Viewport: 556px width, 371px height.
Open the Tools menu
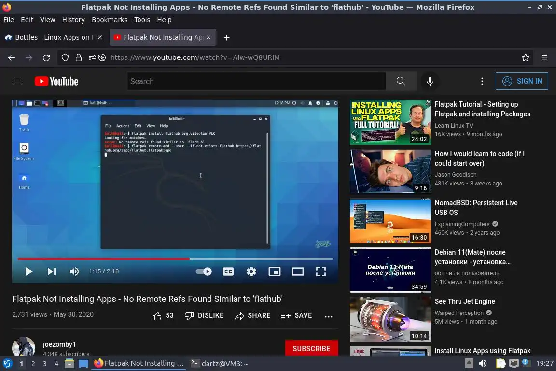pos(142,20)
